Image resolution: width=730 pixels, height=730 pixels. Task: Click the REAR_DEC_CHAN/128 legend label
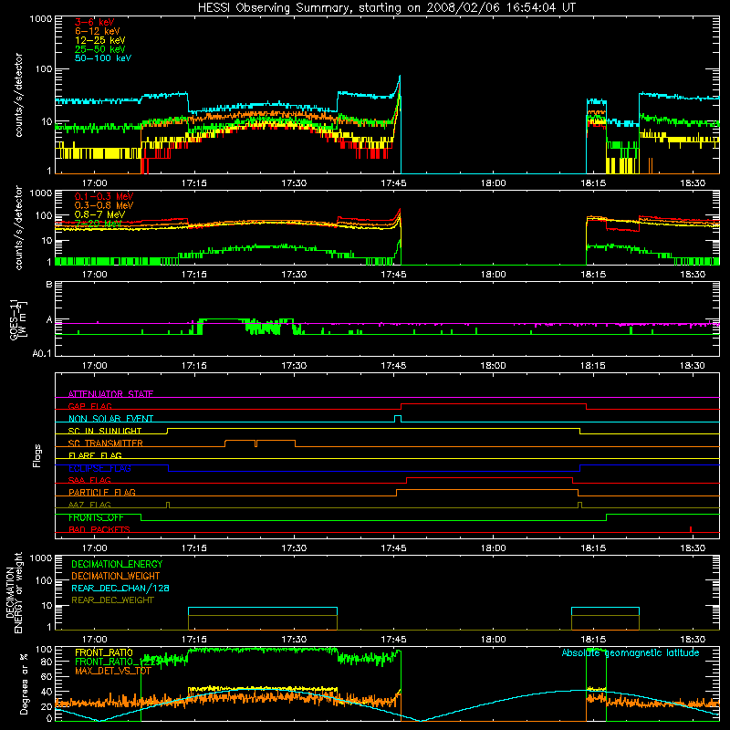[x=120, y=588]
